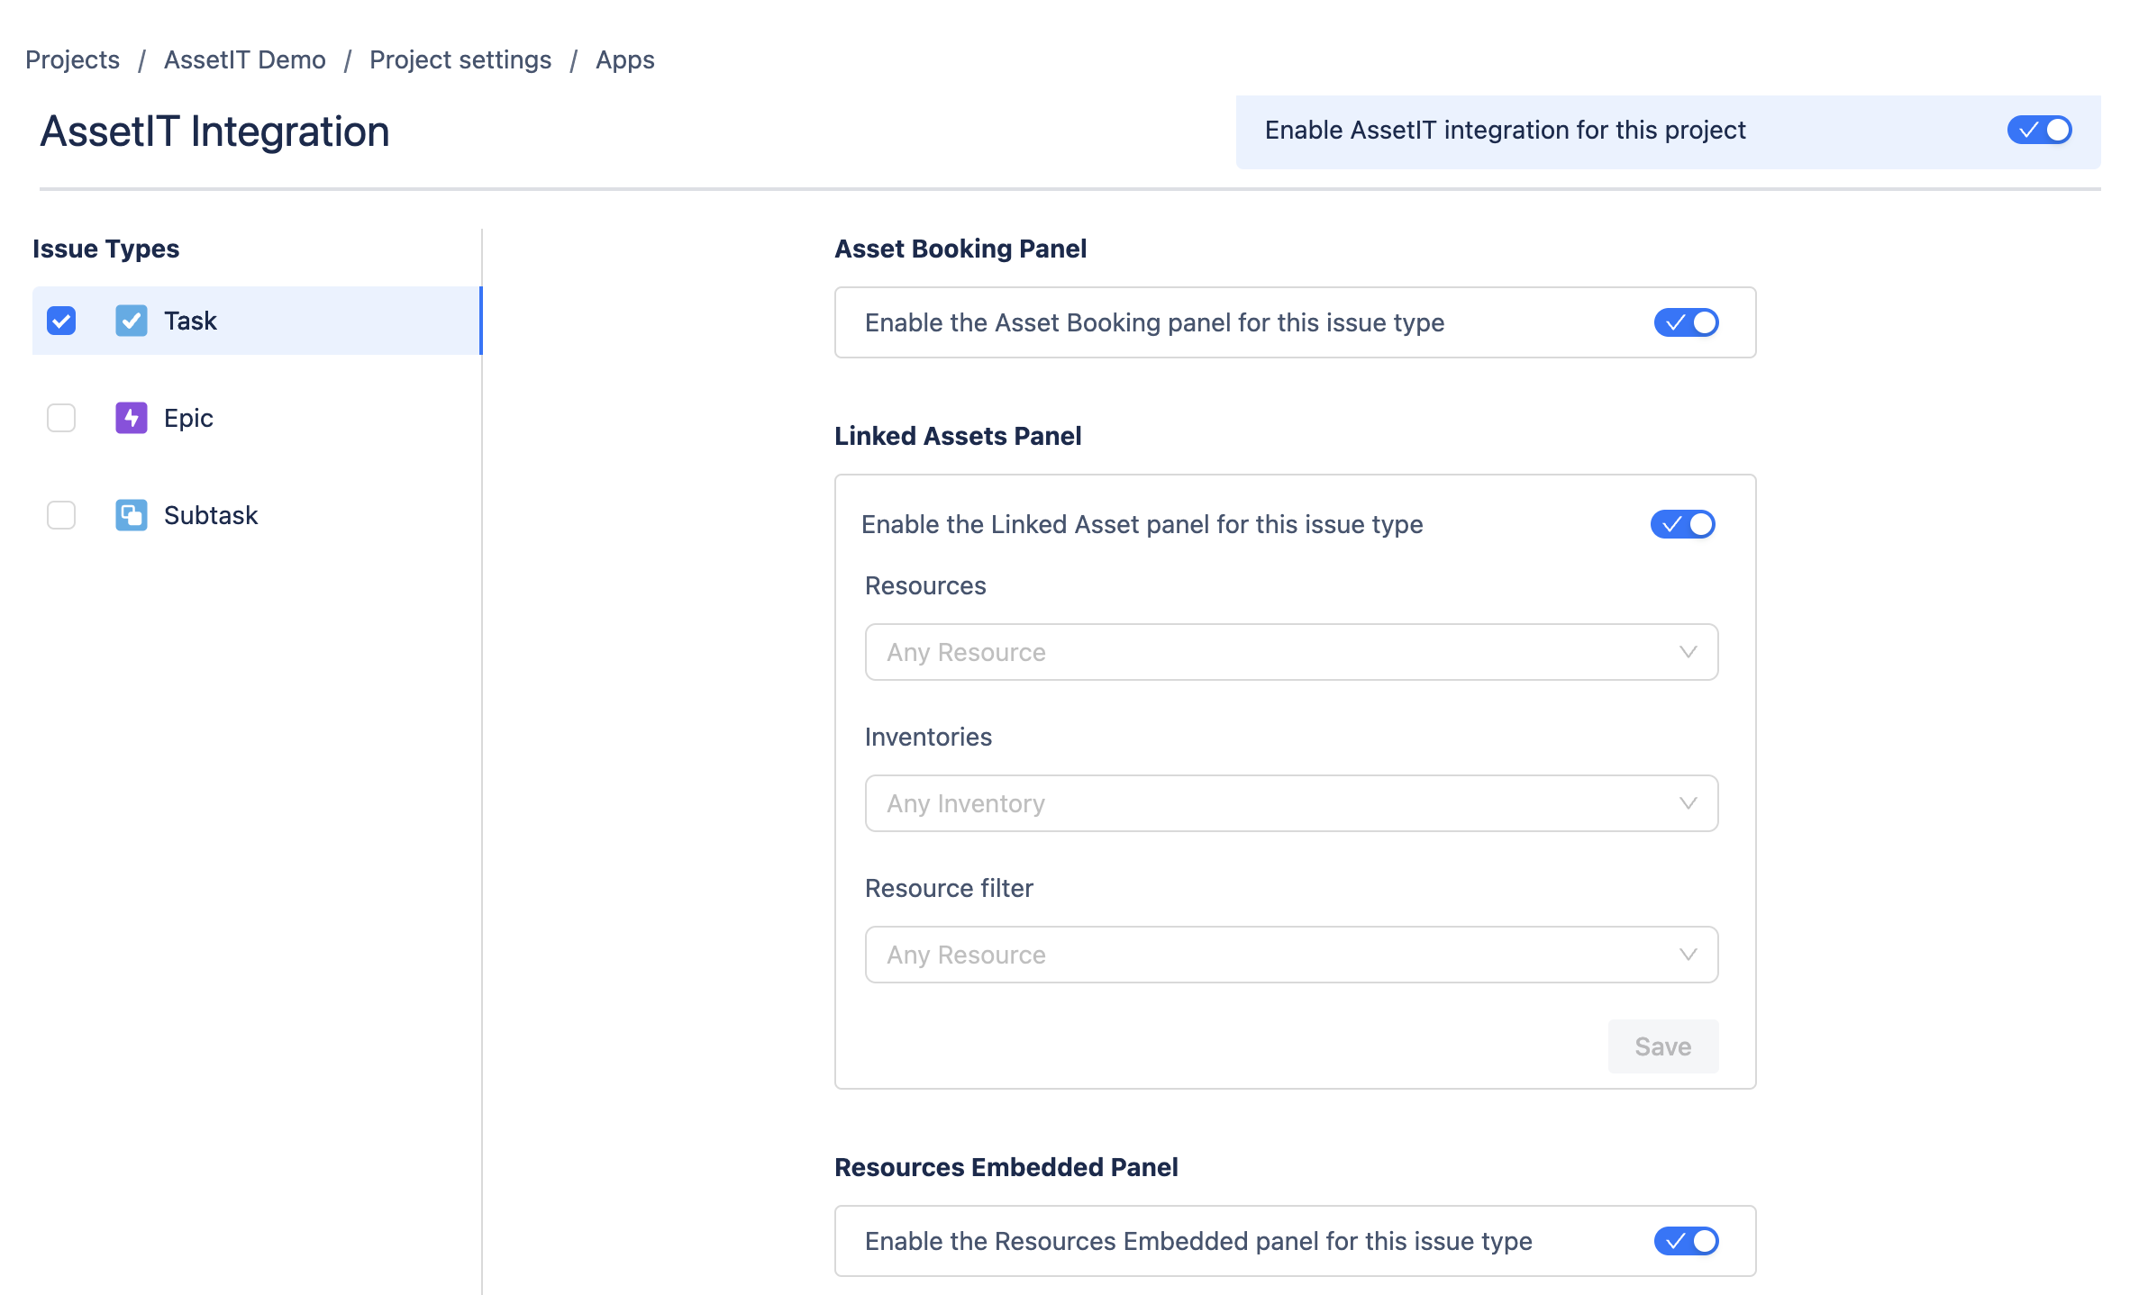Go to Project settings breadcrumb link
The width and height of the screenshot is (2139, 1295).
click(460, 59)
